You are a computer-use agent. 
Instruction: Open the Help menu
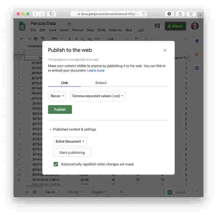click(x=129, y=30)
